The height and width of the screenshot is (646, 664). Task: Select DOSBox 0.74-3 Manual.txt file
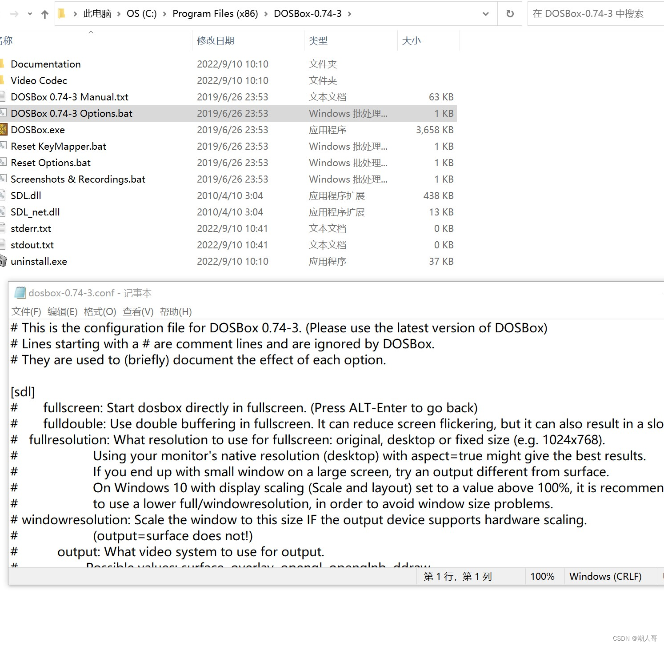pos(69,97)
